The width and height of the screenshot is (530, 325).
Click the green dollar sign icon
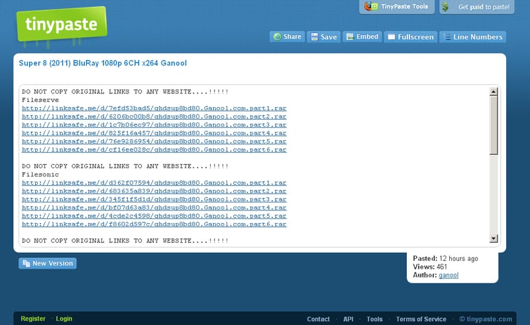(x=445, y=7)
